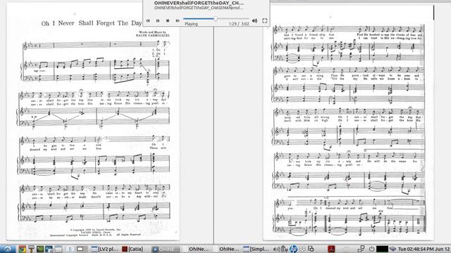This screenshot has height=253, width=451.
Task: Open the power/shutdown tray menu
Action: pos(371,249)
